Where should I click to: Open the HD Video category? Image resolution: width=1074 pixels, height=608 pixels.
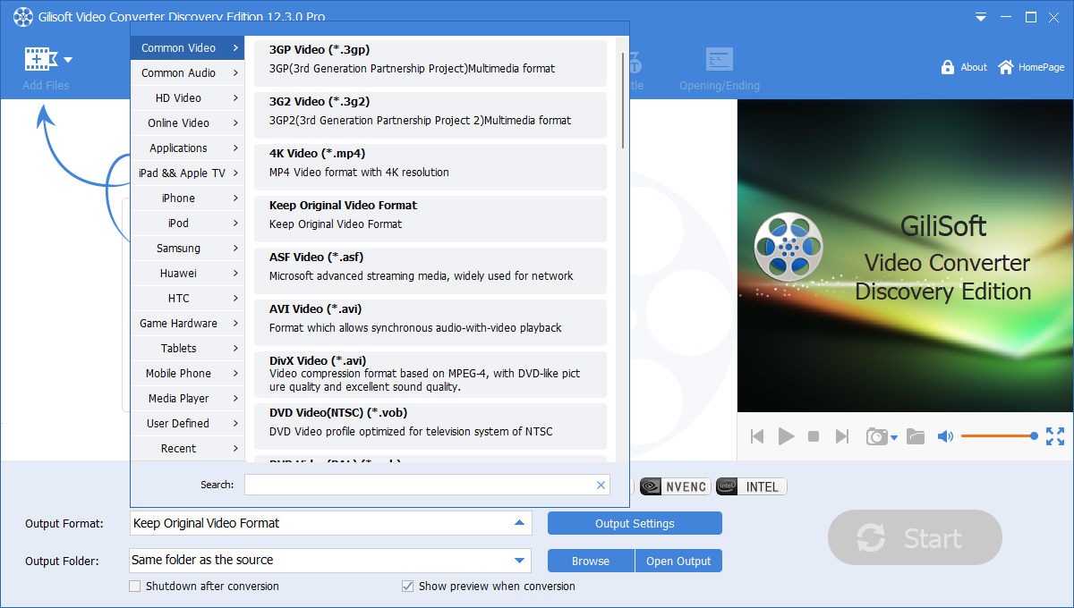point(188,98)
